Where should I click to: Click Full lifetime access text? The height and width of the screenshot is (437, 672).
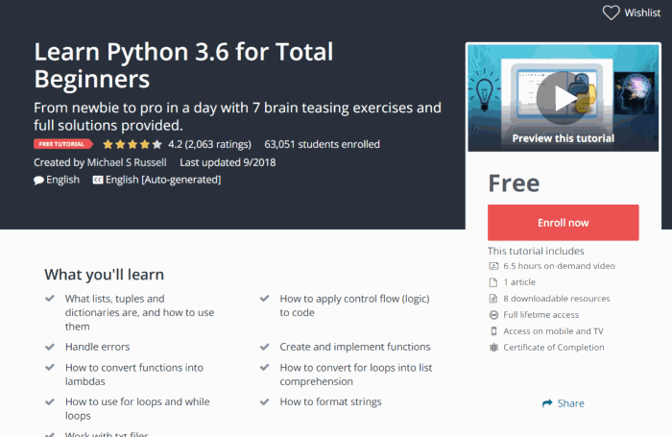pos(540,315)
